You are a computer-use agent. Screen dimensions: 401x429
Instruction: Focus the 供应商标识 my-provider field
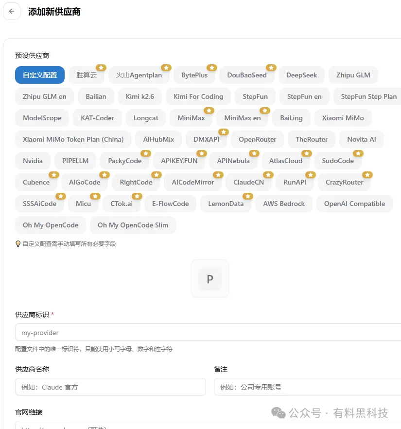point(208,333)
